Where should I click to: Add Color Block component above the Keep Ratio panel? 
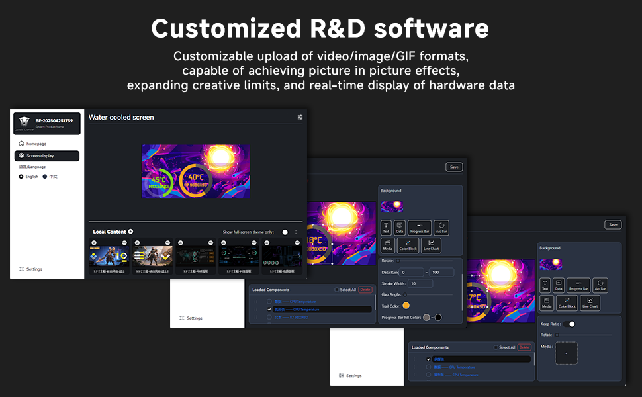(567, 303)
